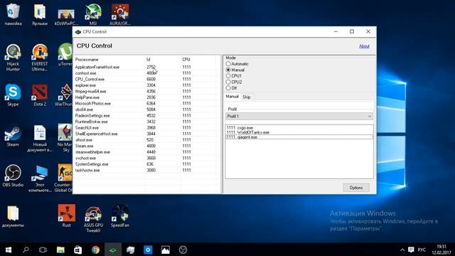The image size is (455, 256).
Task: Select Microsoft.Photos.exe process row
Action: [x=146, y=103]
